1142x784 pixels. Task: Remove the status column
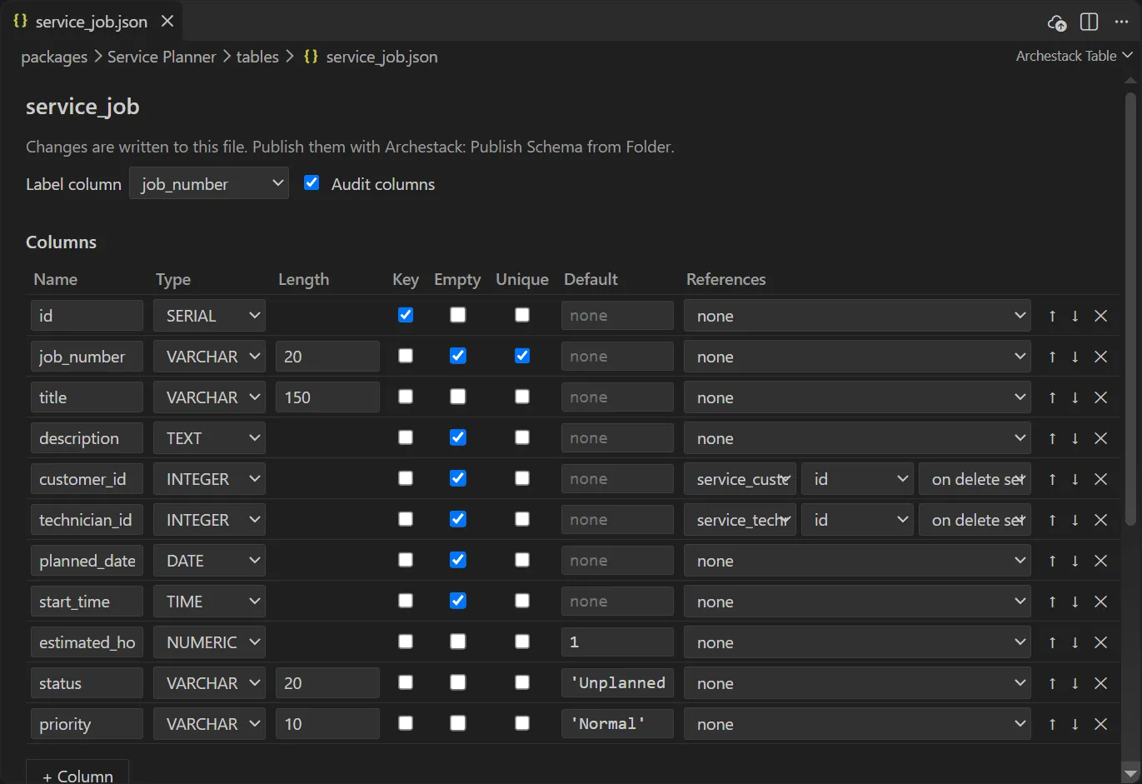[1100, 683]
